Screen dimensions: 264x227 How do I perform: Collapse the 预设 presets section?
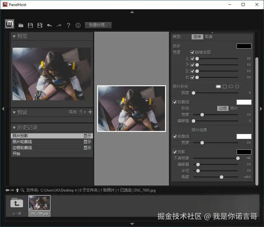click(14, 112)
